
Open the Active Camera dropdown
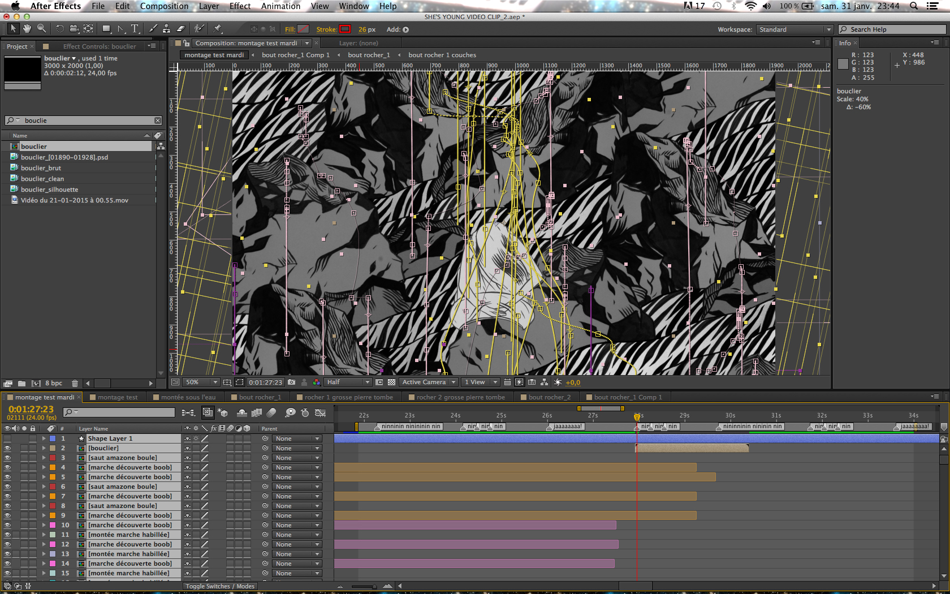pos(429,382)
